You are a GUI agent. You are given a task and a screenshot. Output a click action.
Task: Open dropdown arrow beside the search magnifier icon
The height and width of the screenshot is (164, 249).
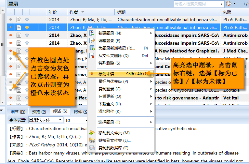[x=235, y=4]
